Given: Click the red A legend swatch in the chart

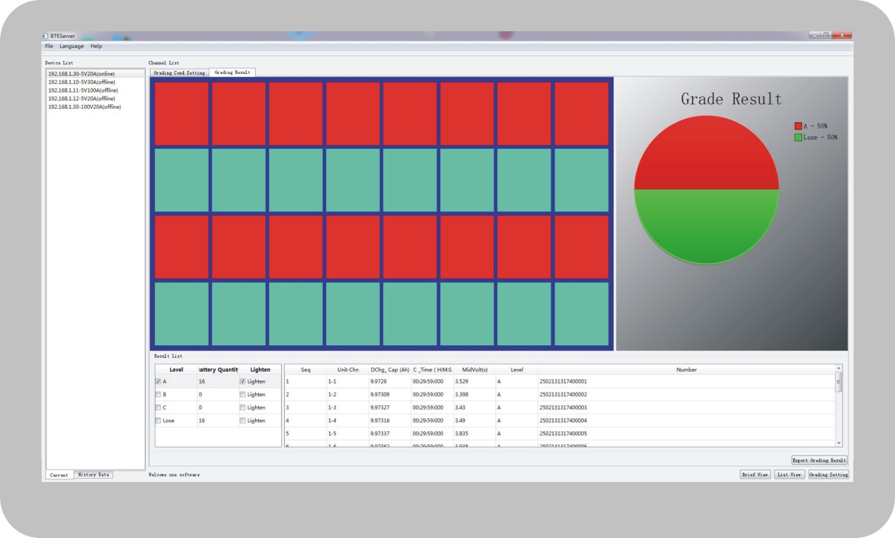Looking at the screenshot, I should click(x=798, y=126).
